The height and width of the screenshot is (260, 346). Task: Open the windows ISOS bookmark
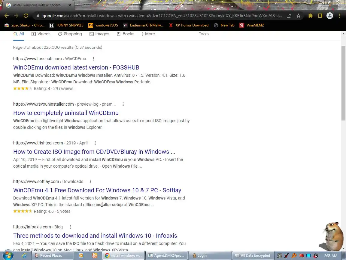(x=103, y=25)
